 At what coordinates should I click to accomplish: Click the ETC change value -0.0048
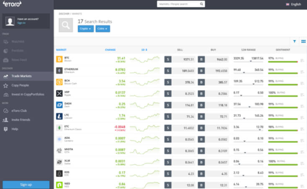point(120,127)
